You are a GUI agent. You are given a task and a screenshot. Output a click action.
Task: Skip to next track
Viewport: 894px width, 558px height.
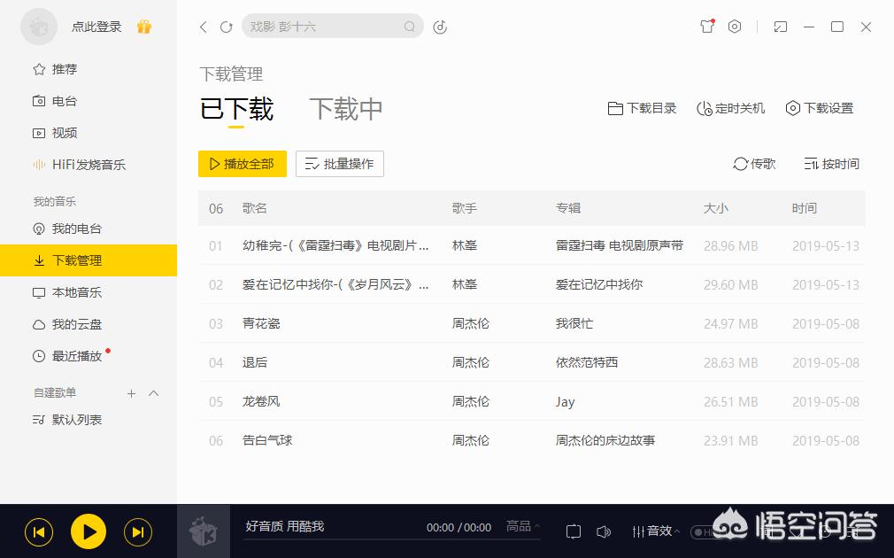click(138, 532)
